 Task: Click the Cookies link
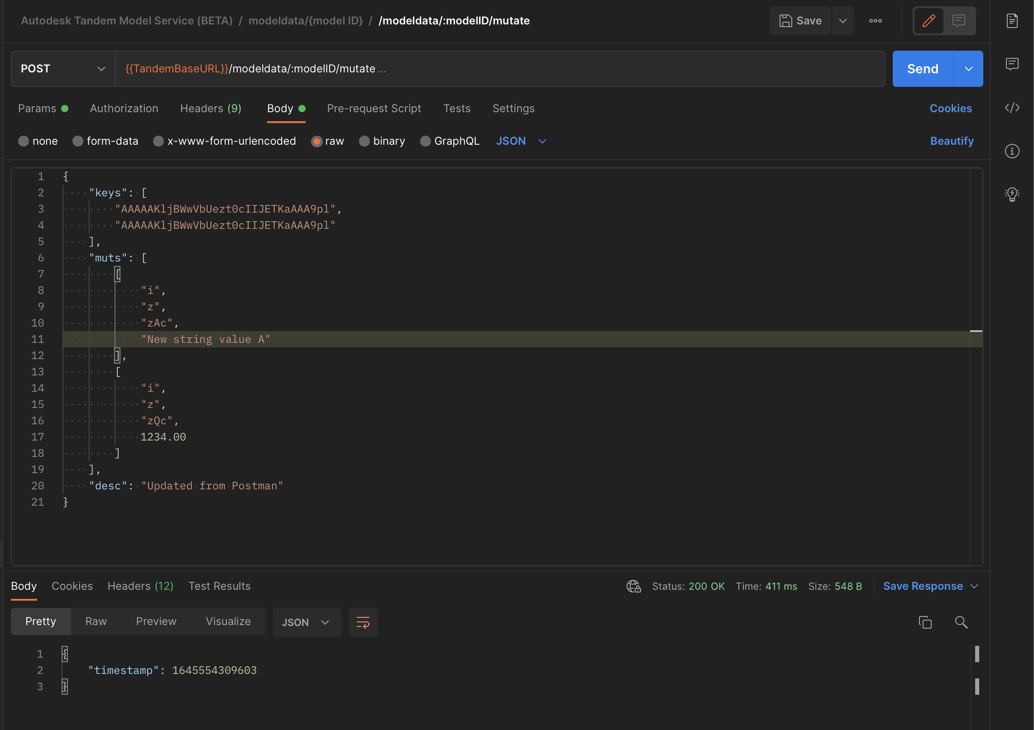pyautogui.click(x=951, y=109)
